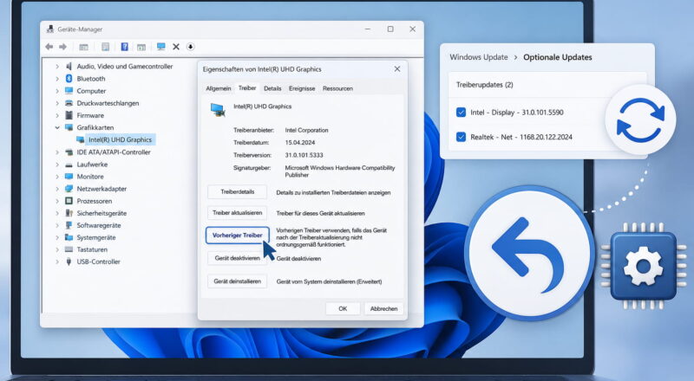
Task: Toggle the console tree view toolbar icon
Action: pyautogui.click(x=83, y=47)
